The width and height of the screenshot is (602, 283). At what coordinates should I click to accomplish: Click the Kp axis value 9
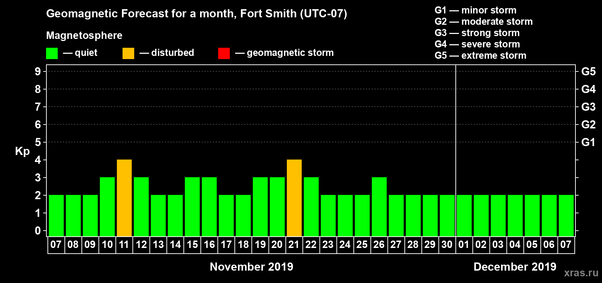tap(38, 71)
